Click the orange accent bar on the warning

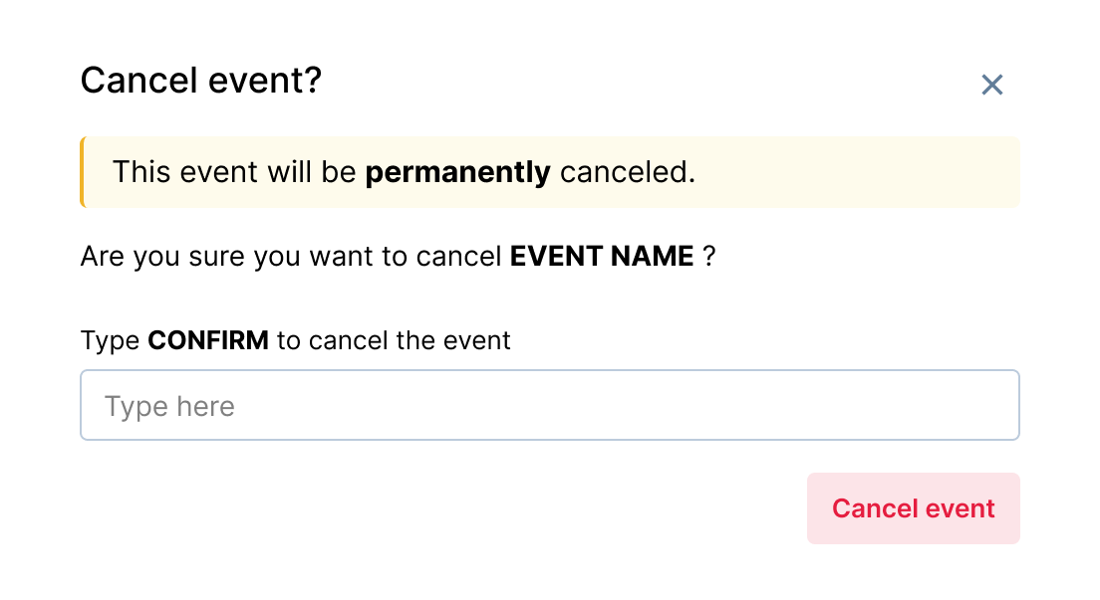pyautogui.click(x=83, y=172)
